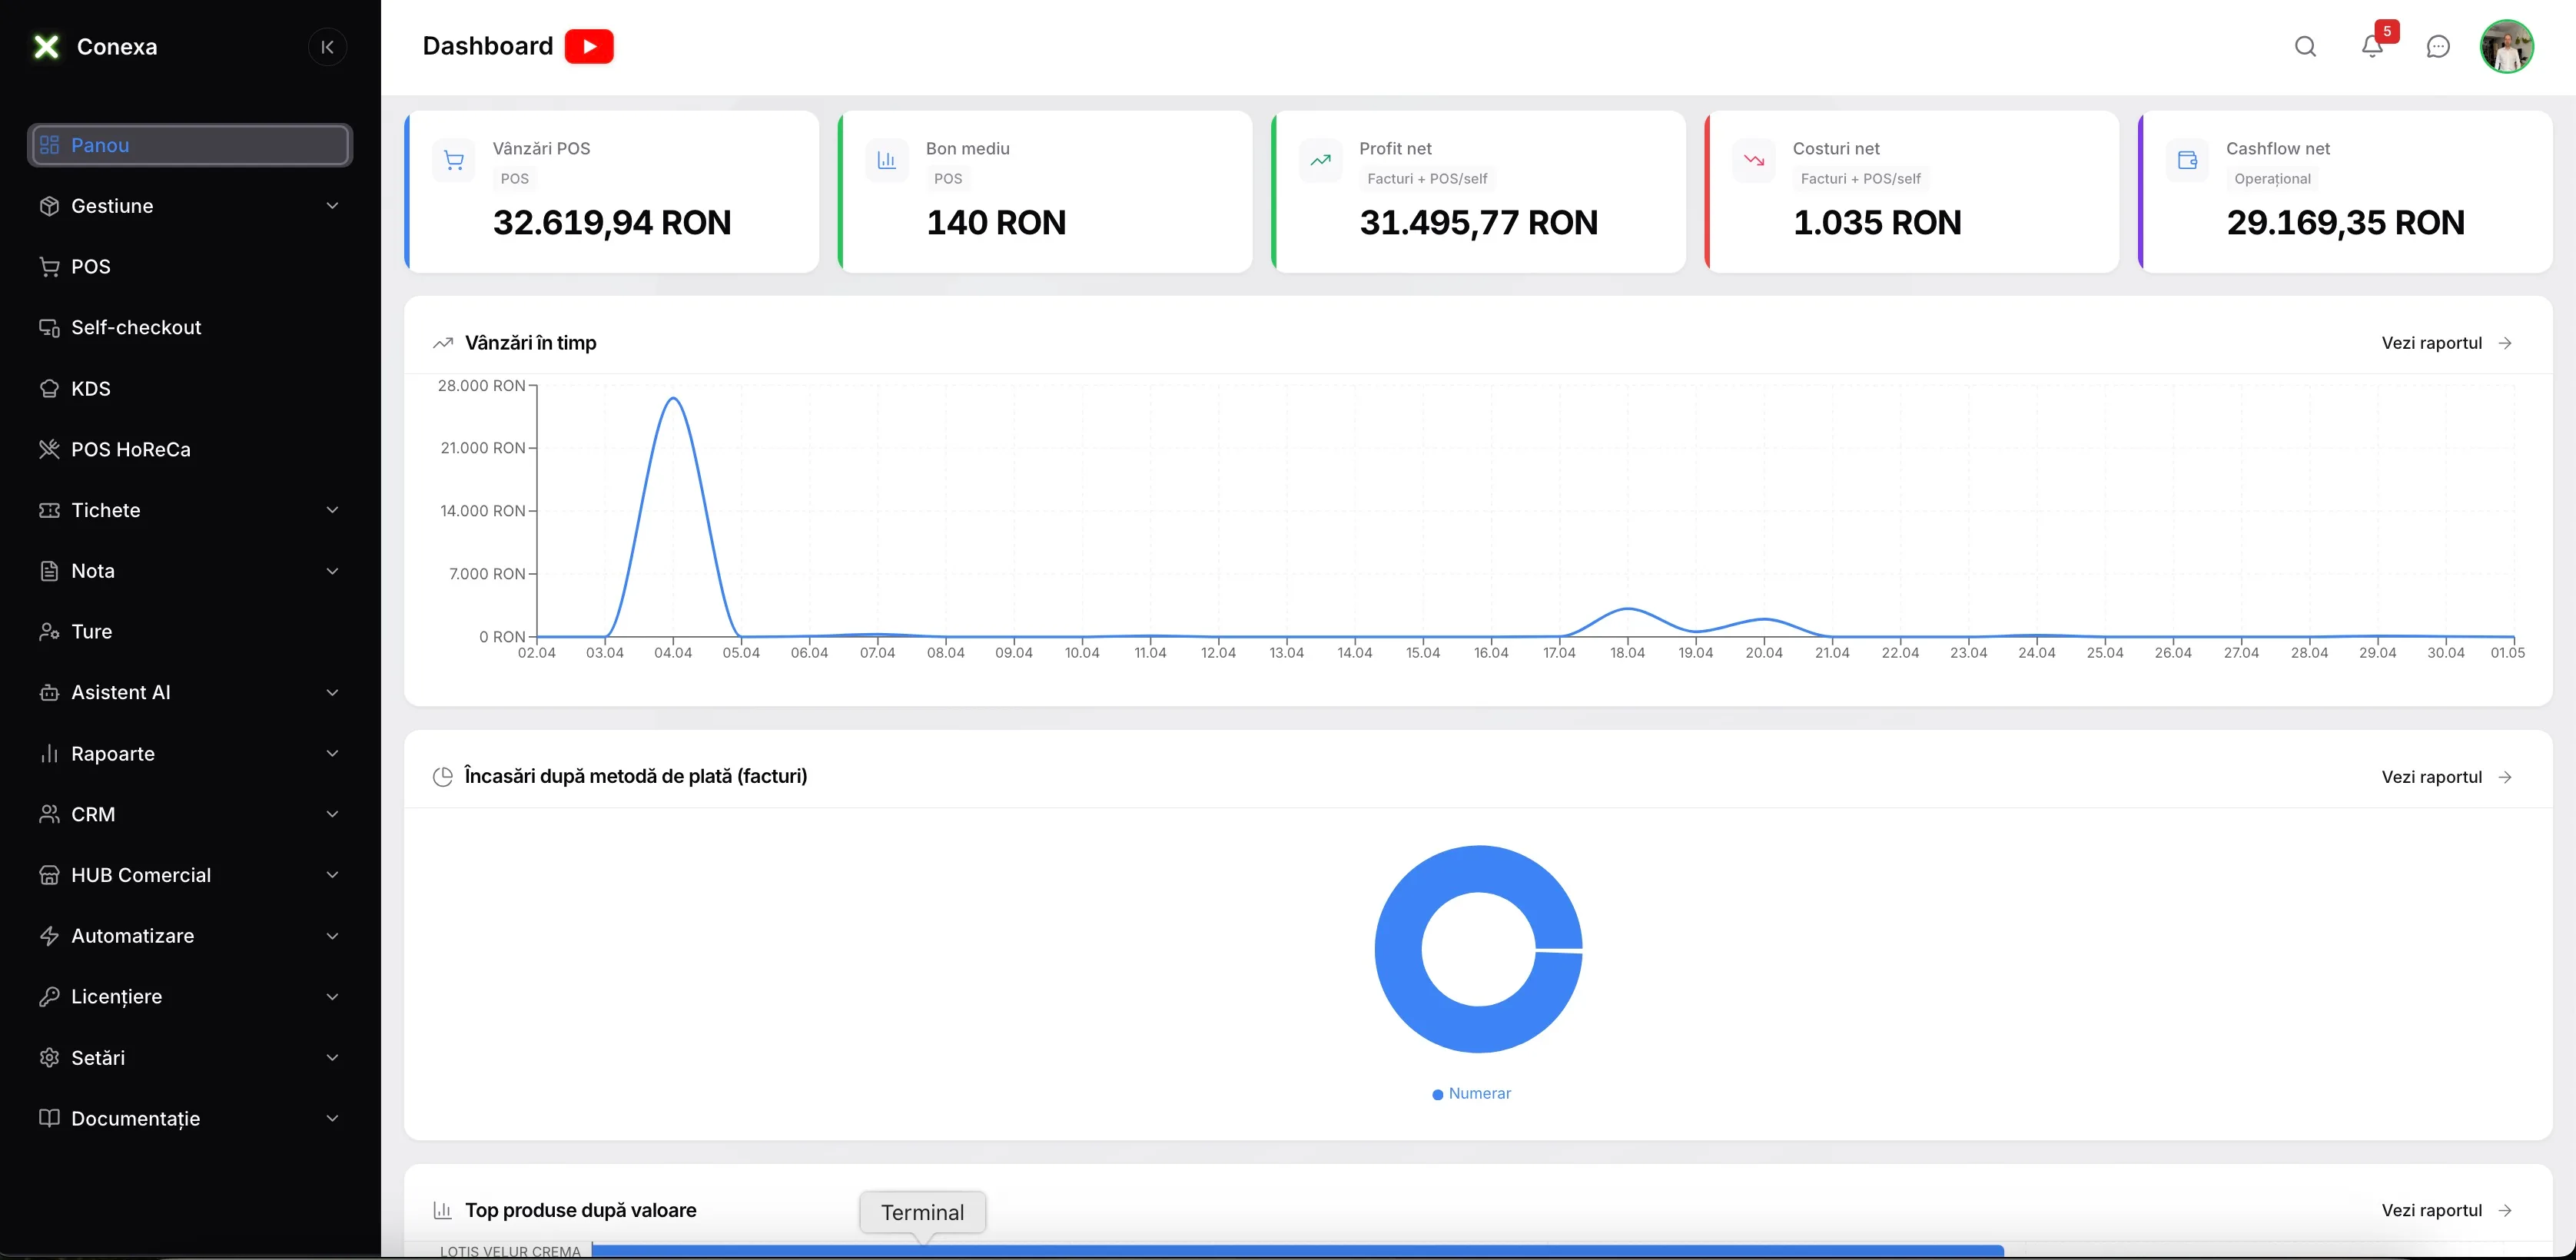
Task: Expand the Documentație menu chevron
Action: [x=332, y=1119]
